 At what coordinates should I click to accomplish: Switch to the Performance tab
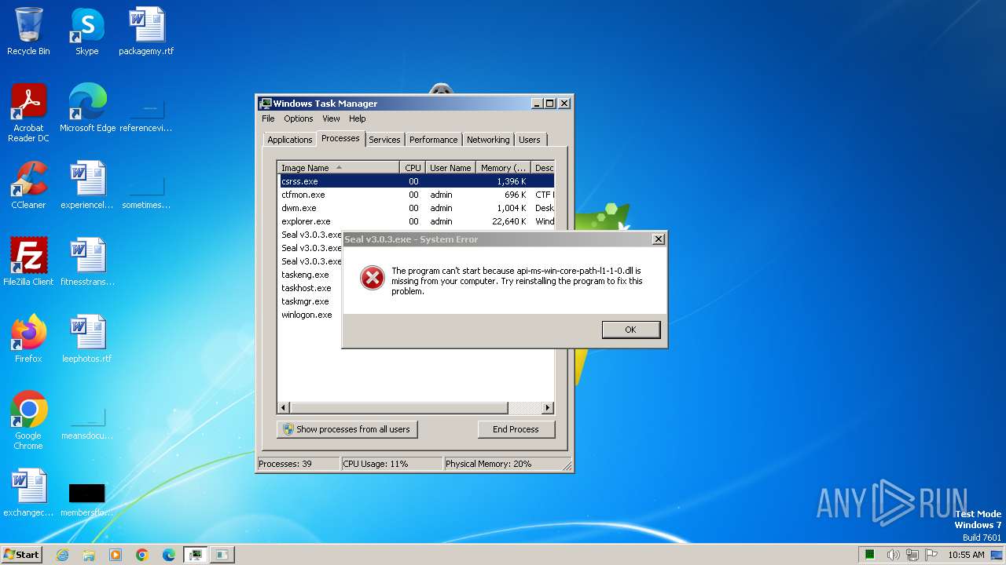(x=433, y=140)
